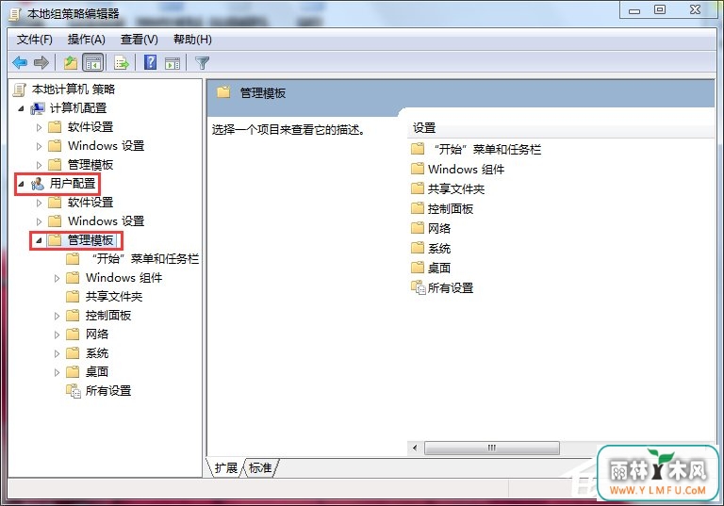Click the horizontal scrollbar thumb
The image size is (724, 506).
pyautogui.click(x=492, y=448)
